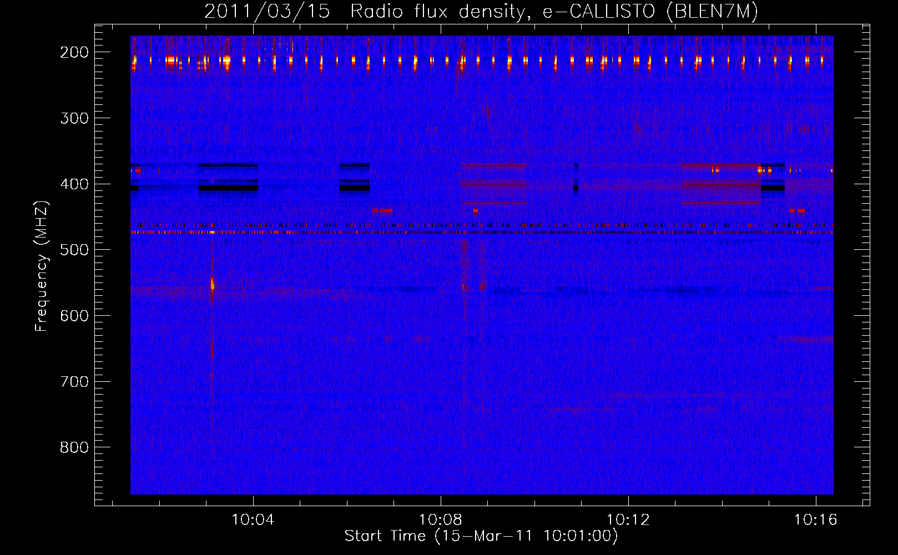The width and height of the screenshot is (898, 555).
Task: Click the 200 frequency tick label
Action: [74, 52]
